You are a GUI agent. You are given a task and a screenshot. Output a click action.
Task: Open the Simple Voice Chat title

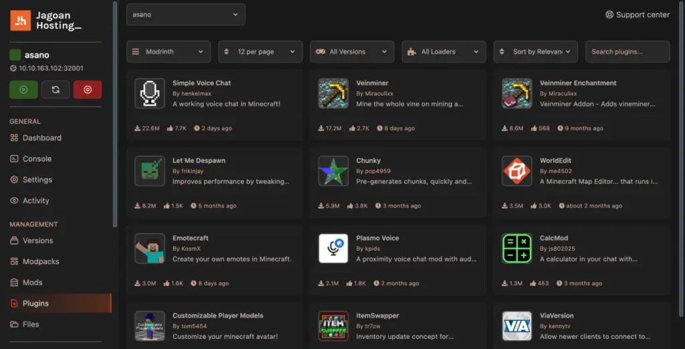[202, 83]
